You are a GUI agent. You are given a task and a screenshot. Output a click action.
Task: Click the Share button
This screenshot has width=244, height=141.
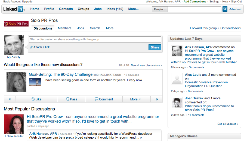point(155,47)
